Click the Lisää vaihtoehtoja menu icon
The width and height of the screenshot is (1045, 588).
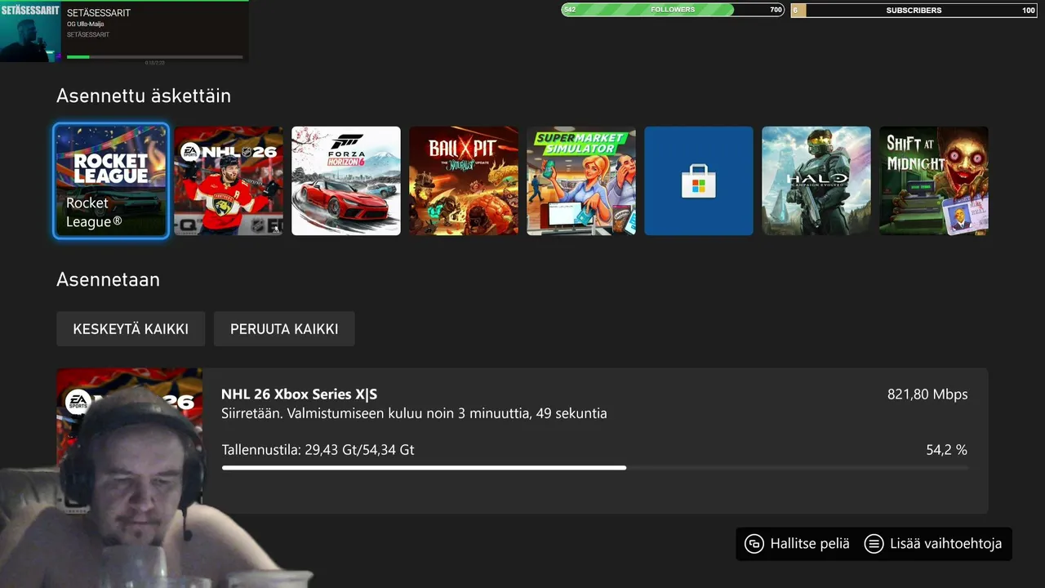coord(874,544)
